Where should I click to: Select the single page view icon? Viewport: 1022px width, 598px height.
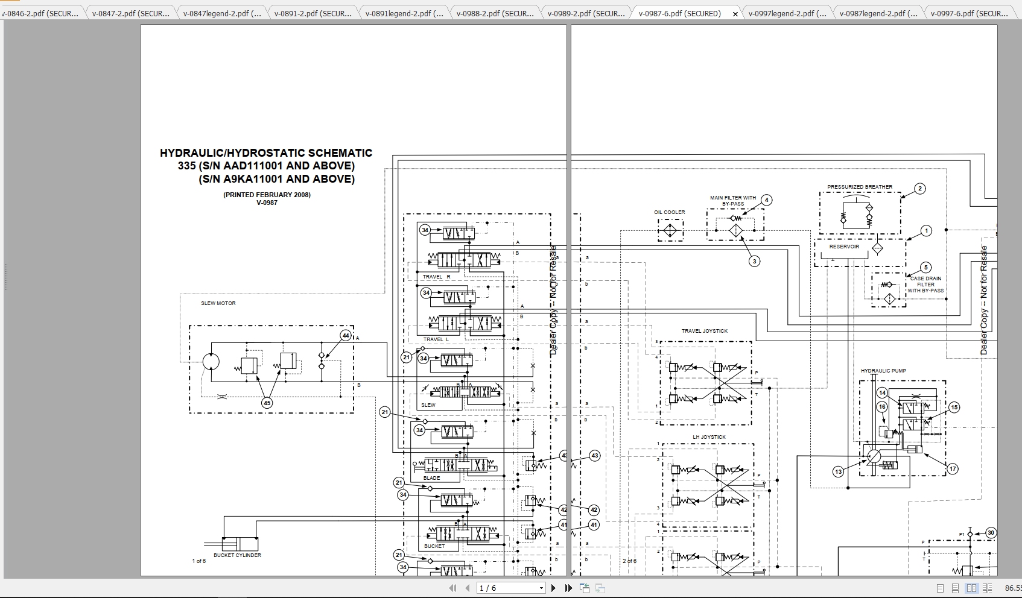tap(940, 588)
